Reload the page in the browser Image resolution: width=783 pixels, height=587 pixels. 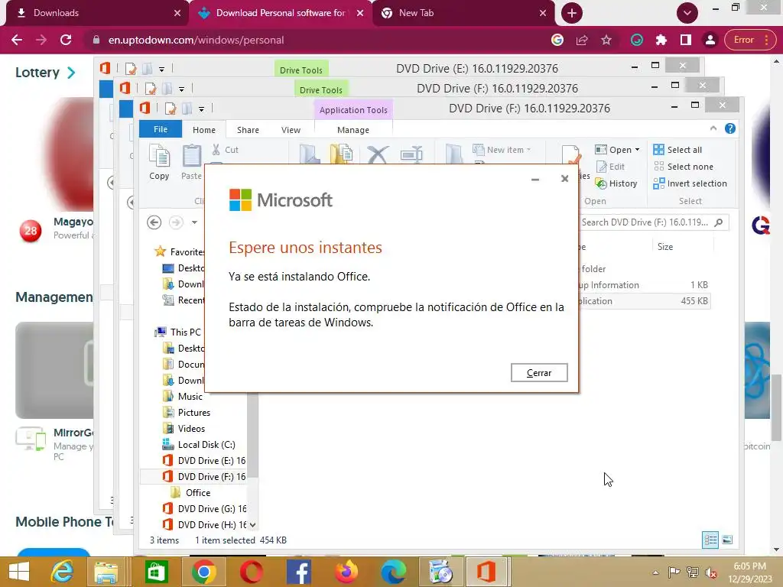(66, 40)
